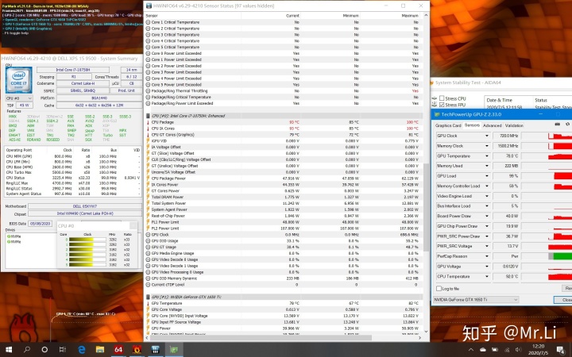This screenshot has width=572, height=357.
Task: Click Prod. Unit button in System Summary
Action: [126, 90]
